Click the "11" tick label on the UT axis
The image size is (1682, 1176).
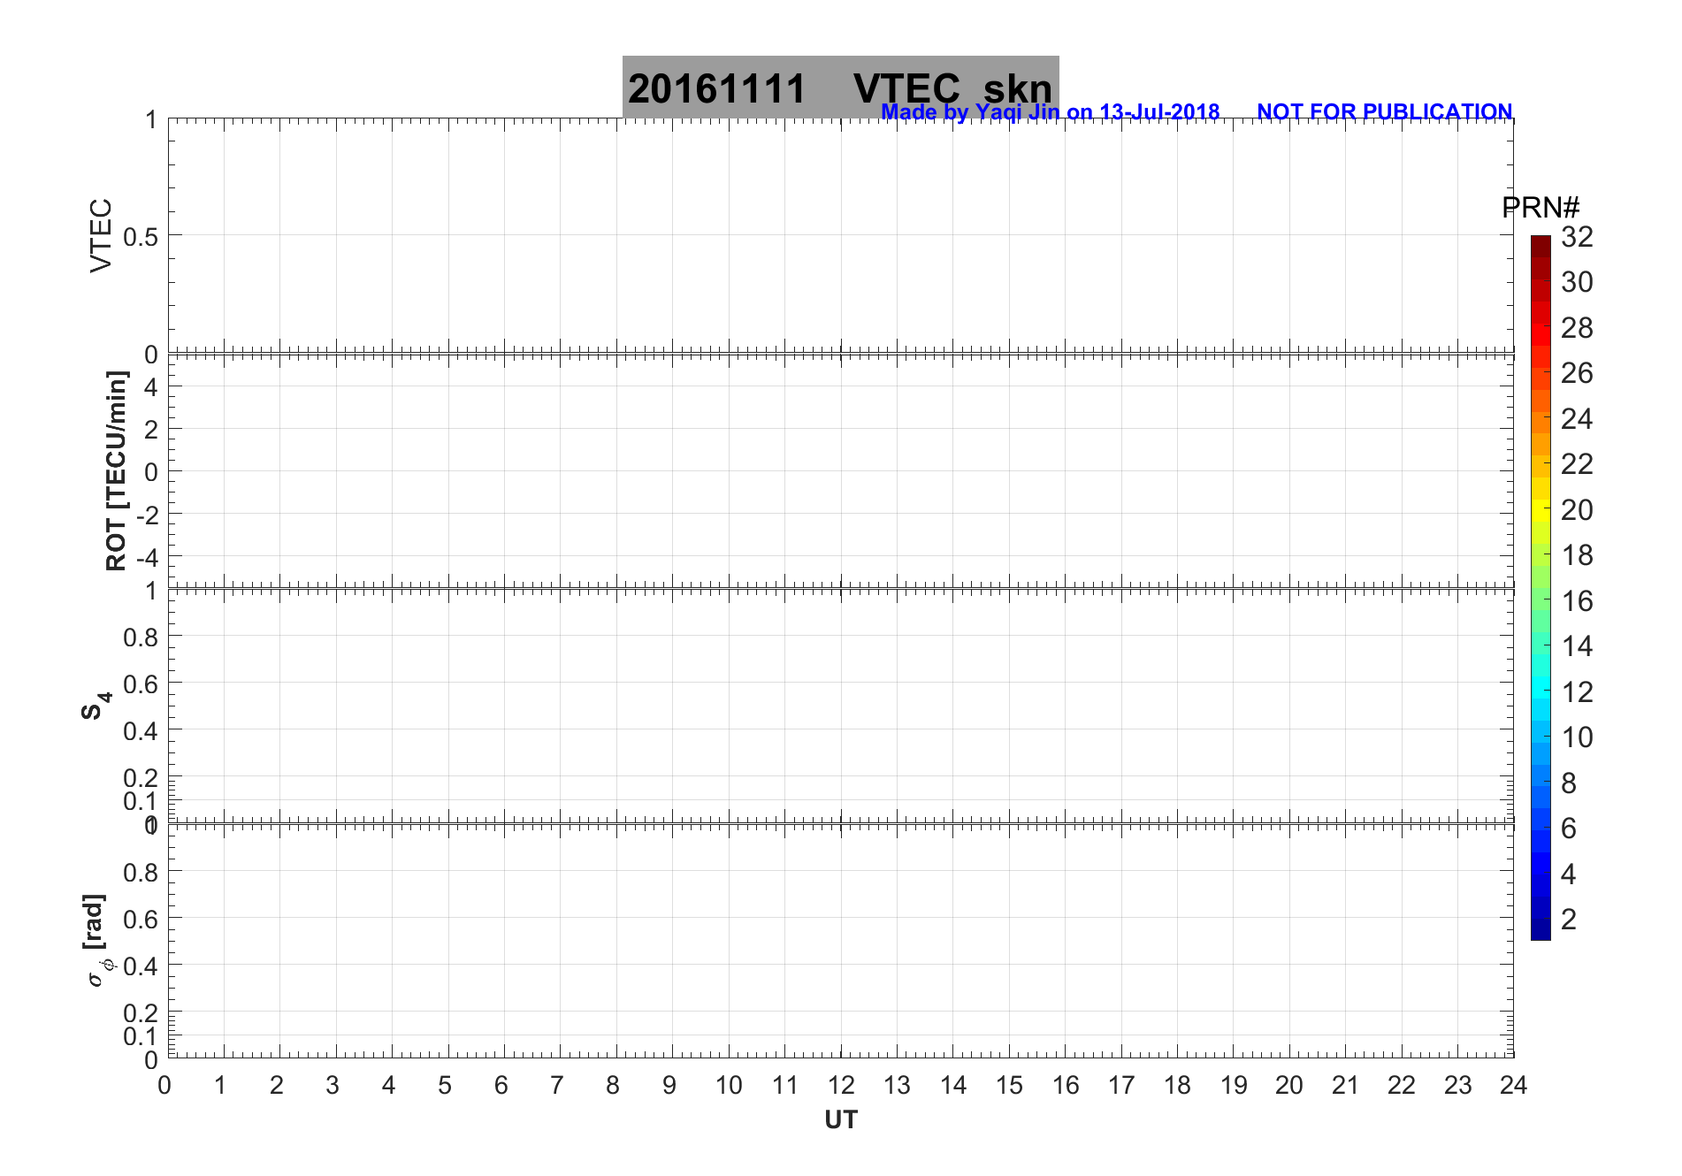tap(784, 1086)
